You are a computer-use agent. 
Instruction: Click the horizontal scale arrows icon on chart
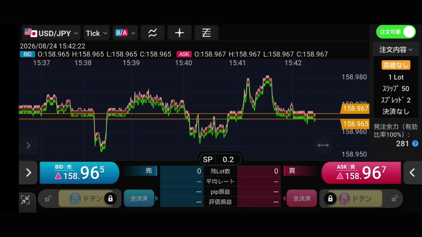click(x=323, y=145)
